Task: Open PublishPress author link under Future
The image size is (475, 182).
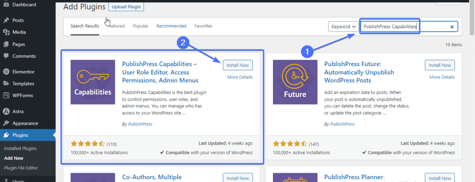Action: [x=342, y=124]
